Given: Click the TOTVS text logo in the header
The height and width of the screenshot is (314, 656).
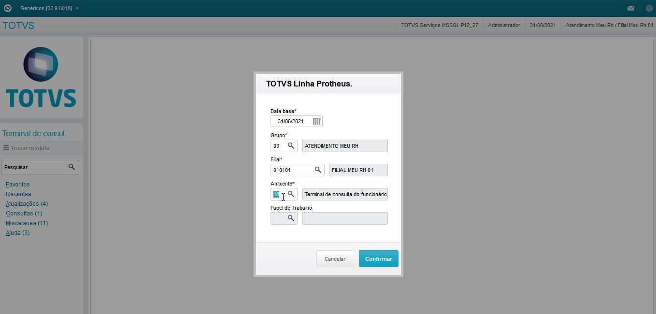Looking at the screenshot, I should click(x=18, y=25).
